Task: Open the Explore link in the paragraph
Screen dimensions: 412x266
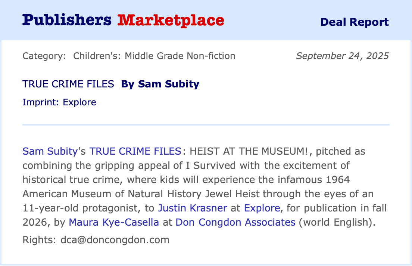Action: [262, 208]
